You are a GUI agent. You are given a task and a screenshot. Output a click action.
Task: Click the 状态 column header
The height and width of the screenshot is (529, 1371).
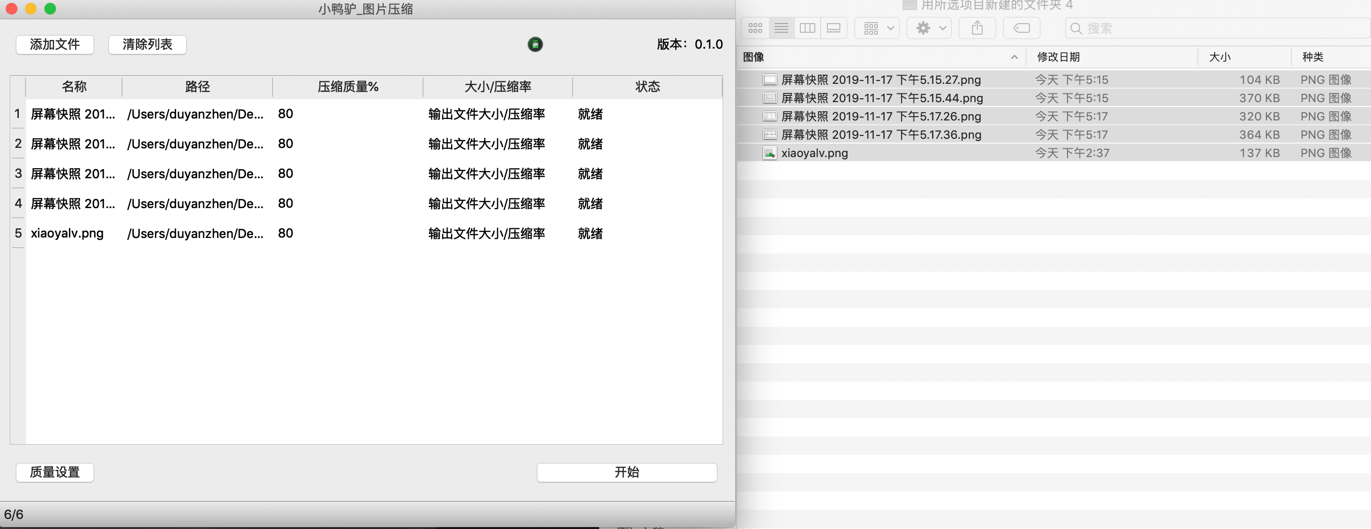pyautogui.click(x=647, y=87)
